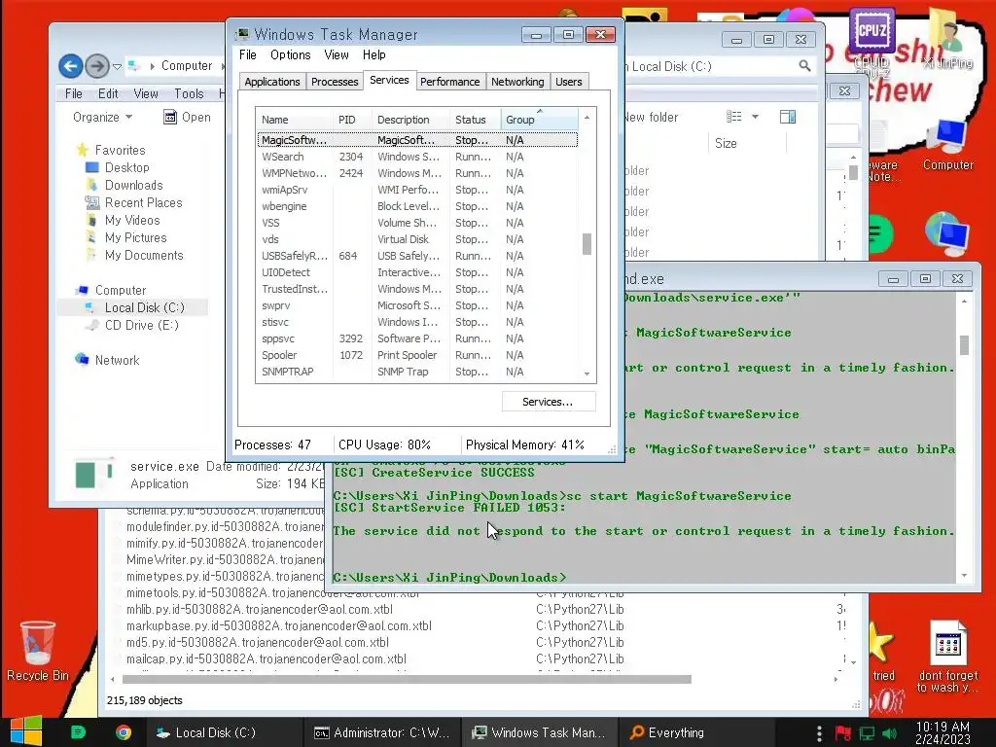Open the view options dropdown arrow
The image size is (996, 747).
pos(755,117)
